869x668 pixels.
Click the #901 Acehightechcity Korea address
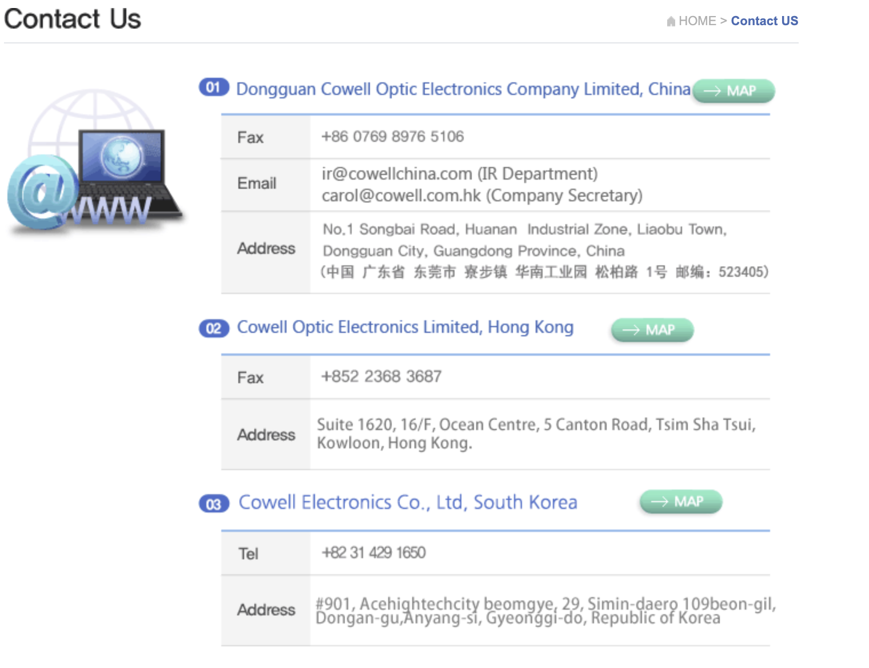click(546, 610)
